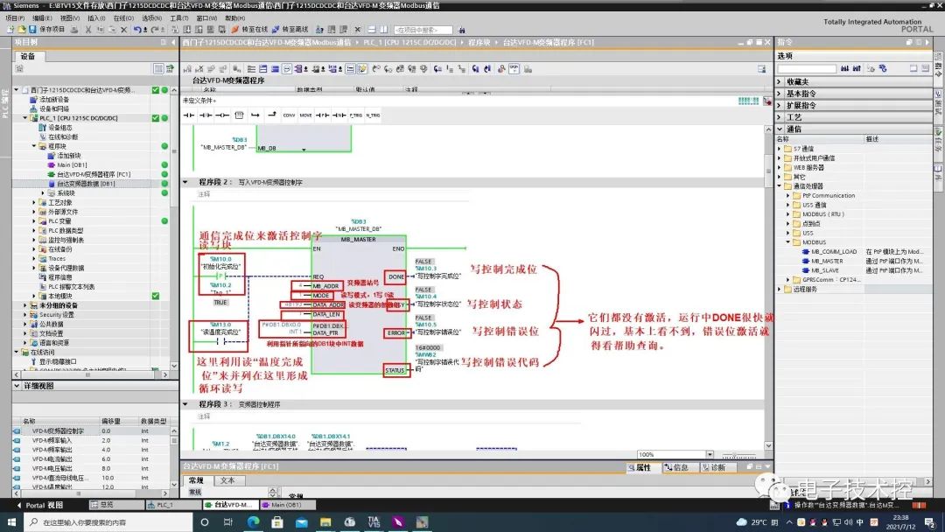Cut selection with the scissors icon

coord(88,29)
